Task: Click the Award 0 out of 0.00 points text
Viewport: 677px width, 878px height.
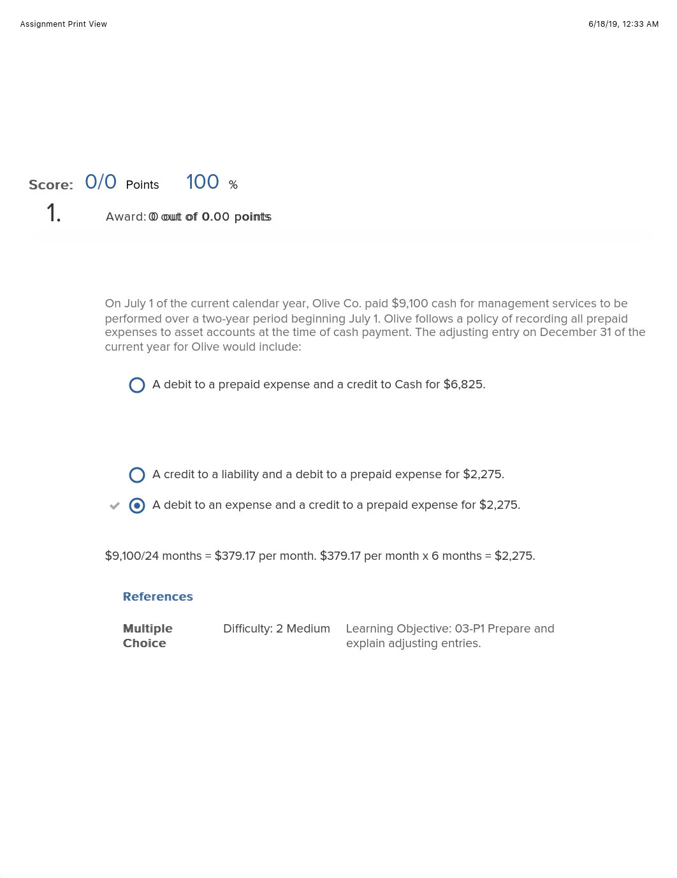Action: [x=189, y=217]
